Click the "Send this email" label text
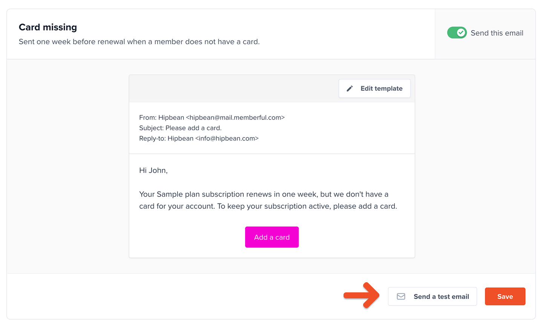543x324 pixels. point(497,33)
